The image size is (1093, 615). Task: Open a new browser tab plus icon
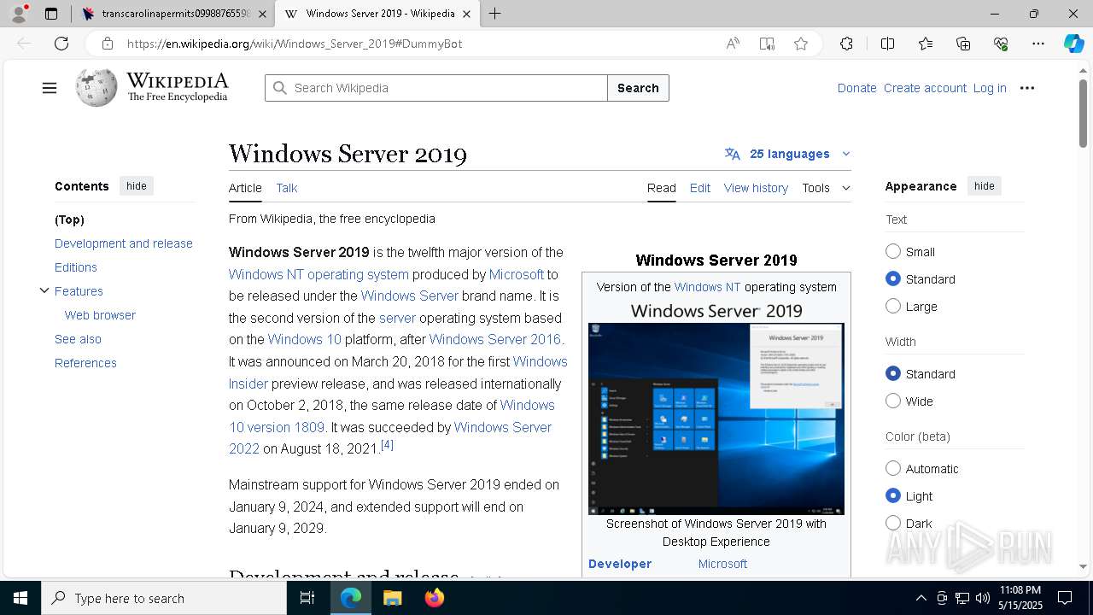pos(495,14)
